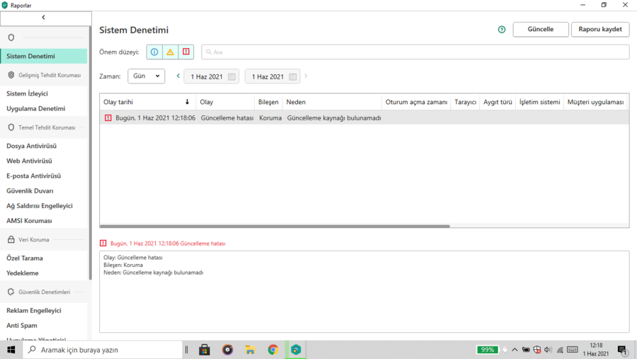Click the network icon in system tray
This screenshot has width=637, height=359.
[x=560, y=350]
